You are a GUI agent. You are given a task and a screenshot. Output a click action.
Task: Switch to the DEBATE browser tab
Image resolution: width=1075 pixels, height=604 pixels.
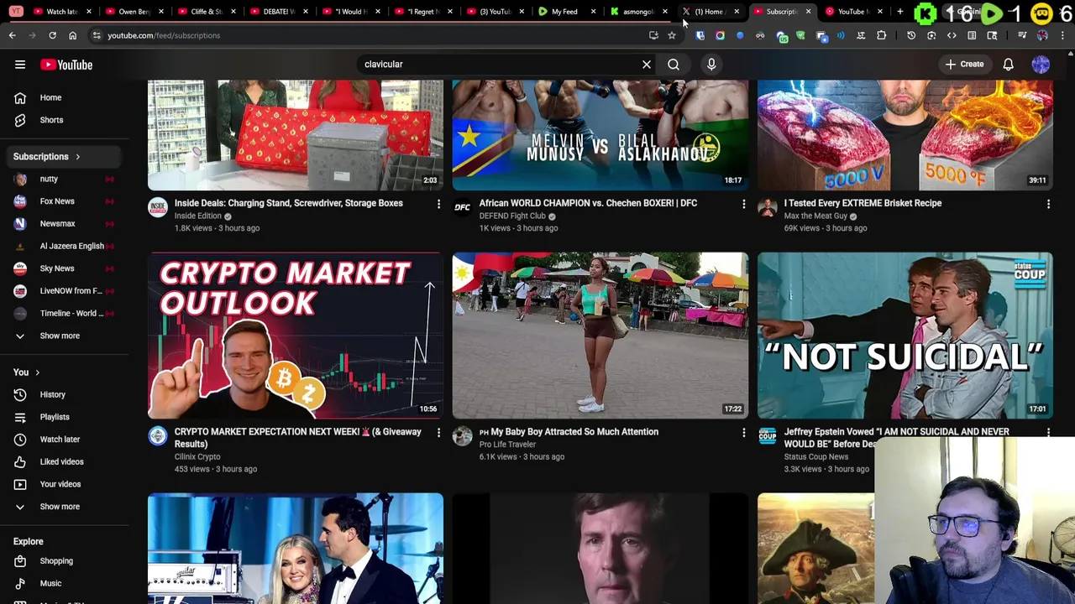click(x=279, y=12)
